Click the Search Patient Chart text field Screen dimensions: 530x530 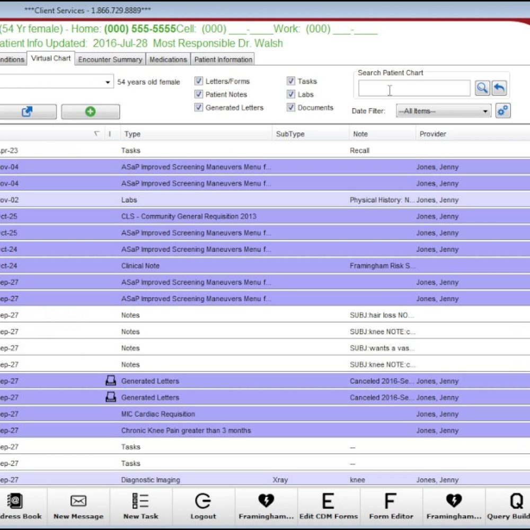413,89
